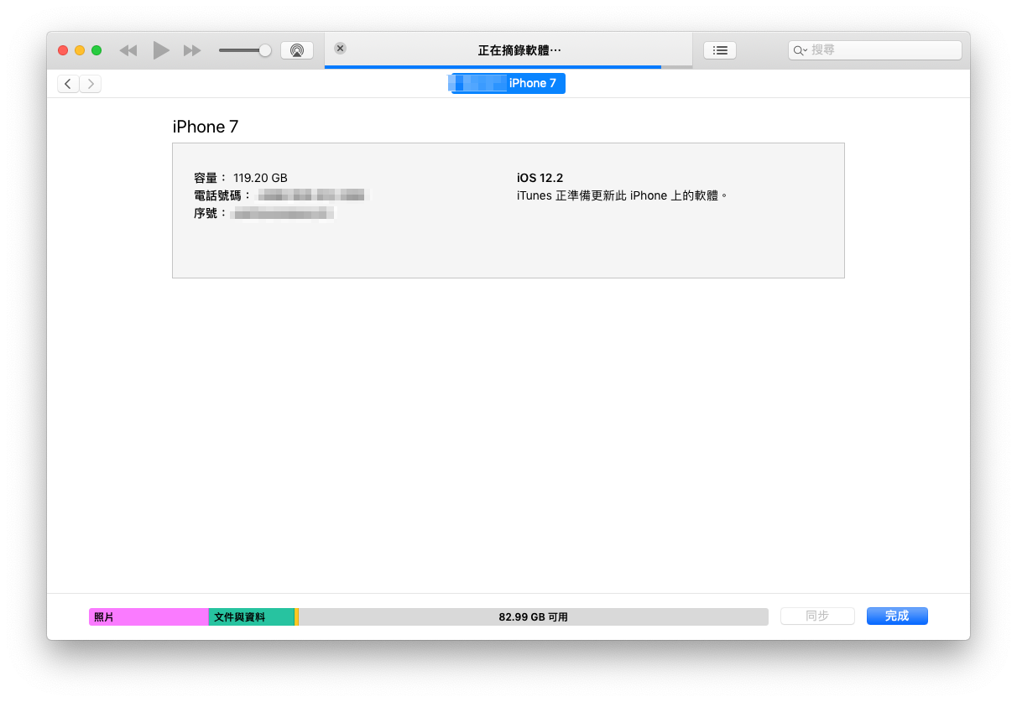Click the 82.99 GB 可用 free space bar
1017x702 pixels.
tap(534, 616)
